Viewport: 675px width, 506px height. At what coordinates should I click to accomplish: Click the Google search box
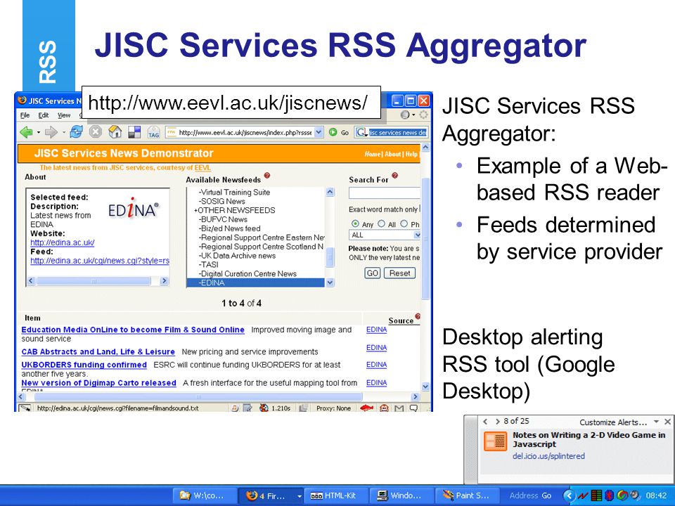coord(397,133)
